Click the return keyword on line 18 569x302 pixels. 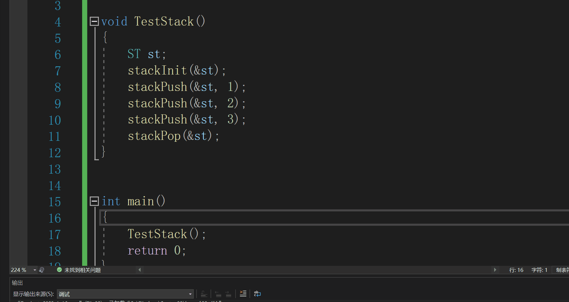pyautogui.click(x=147, y=251)
